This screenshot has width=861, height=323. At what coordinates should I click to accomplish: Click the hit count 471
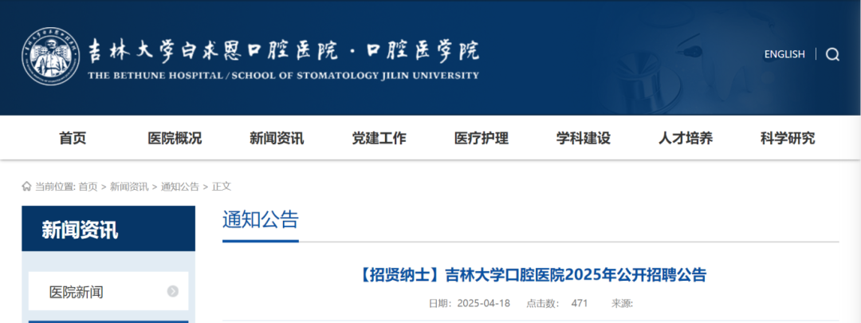[x=580, y=303]
